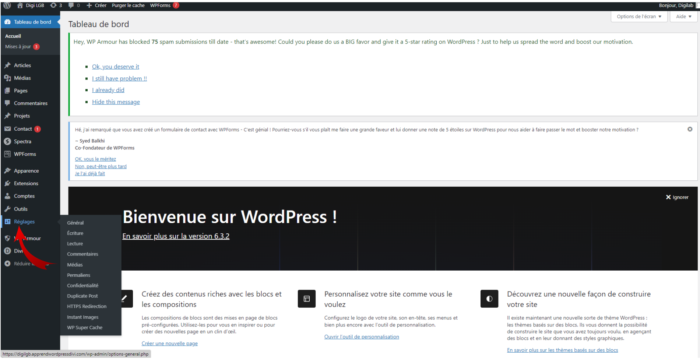Screen dimensions: 700x360
Task: Expand the Options de l'écran panel
Action: 639,17
